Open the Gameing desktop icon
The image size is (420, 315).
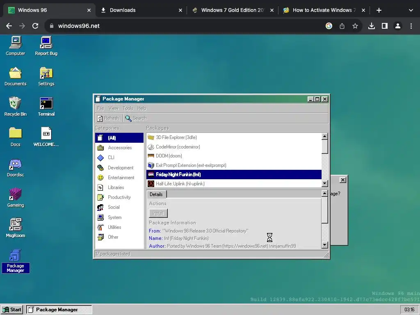[x=16, y=198]
